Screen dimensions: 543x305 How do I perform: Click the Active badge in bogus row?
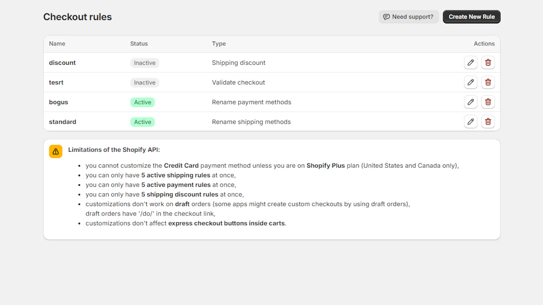143,102
